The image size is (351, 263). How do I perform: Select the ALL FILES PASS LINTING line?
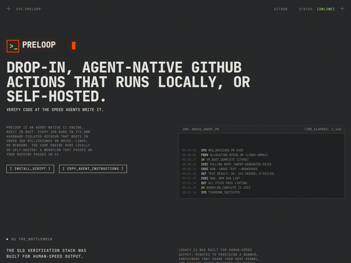coord(215,183)
